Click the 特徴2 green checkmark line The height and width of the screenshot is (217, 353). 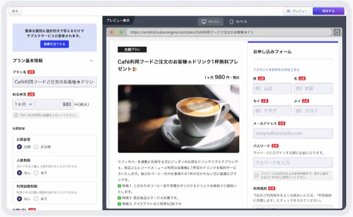(x=148, y=198)
